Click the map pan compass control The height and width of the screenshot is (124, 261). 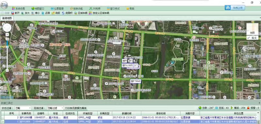(x=7, y=28)
